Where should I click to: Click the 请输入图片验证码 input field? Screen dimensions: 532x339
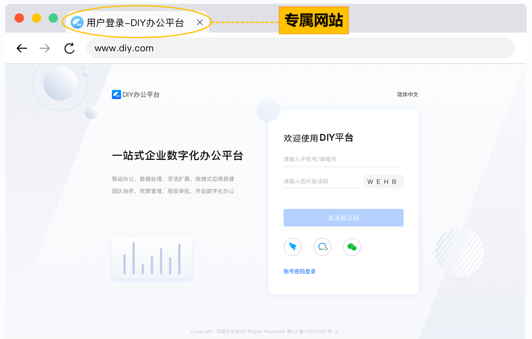[x=321, y=181]
